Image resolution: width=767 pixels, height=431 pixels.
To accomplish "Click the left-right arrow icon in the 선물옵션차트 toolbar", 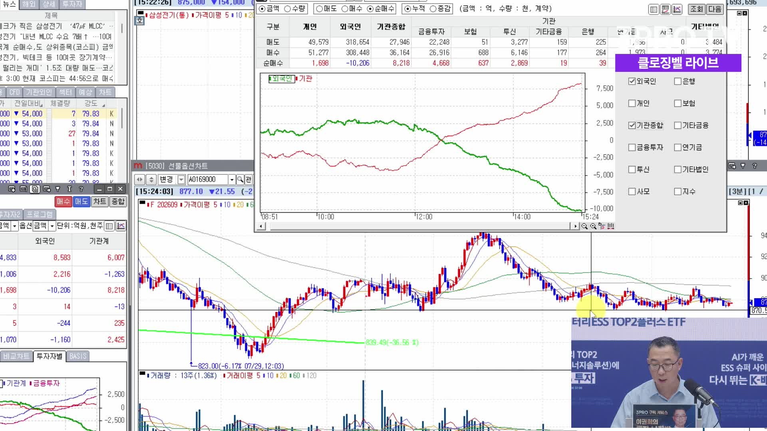I will [139, 180].
